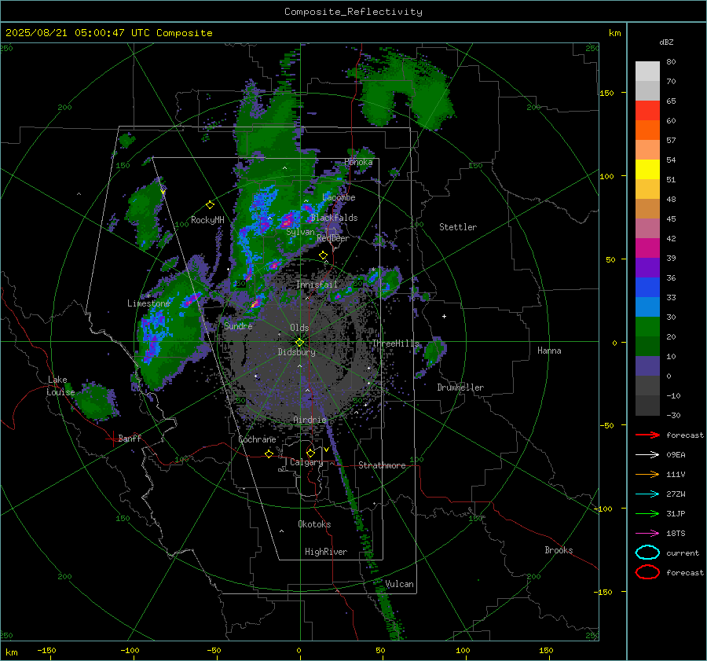
Task: Click the Hanna label
Action: (549, 351)
